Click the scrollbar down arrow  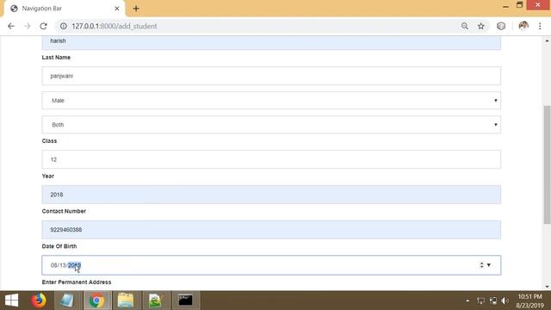pos(547,287)
